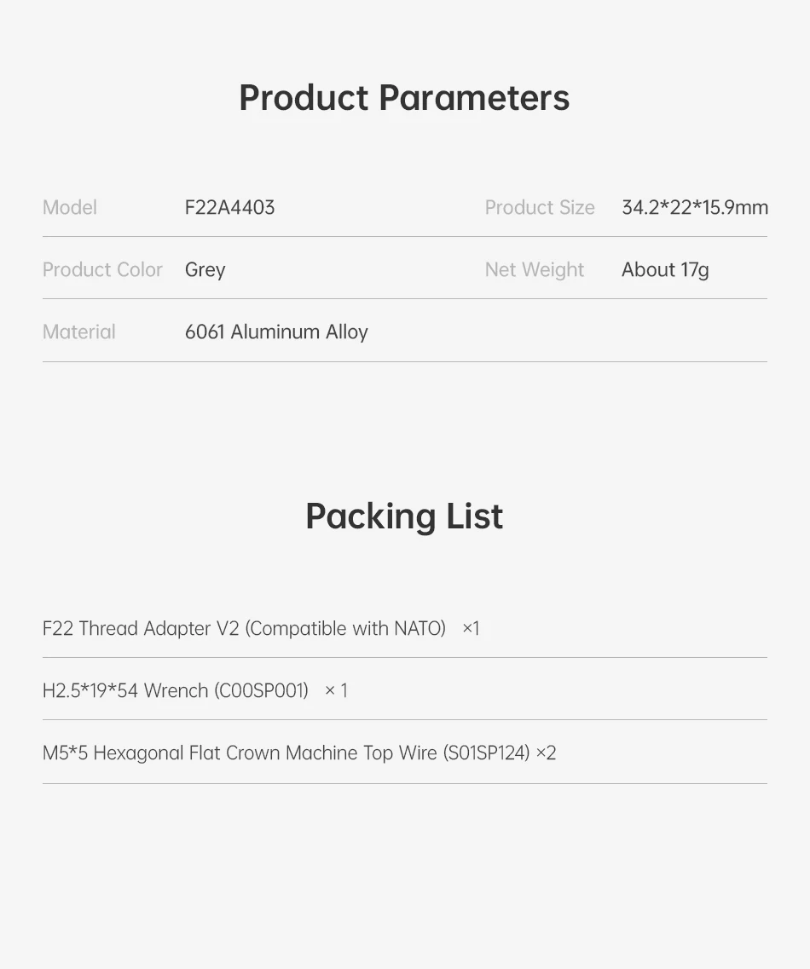
Task: Select the About 17g weight value
Action: click(x=665, y=269)
